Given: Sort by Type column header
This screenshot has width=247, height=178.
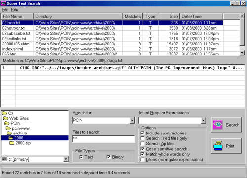Looking at the screenshot, I should click(150, 16).
